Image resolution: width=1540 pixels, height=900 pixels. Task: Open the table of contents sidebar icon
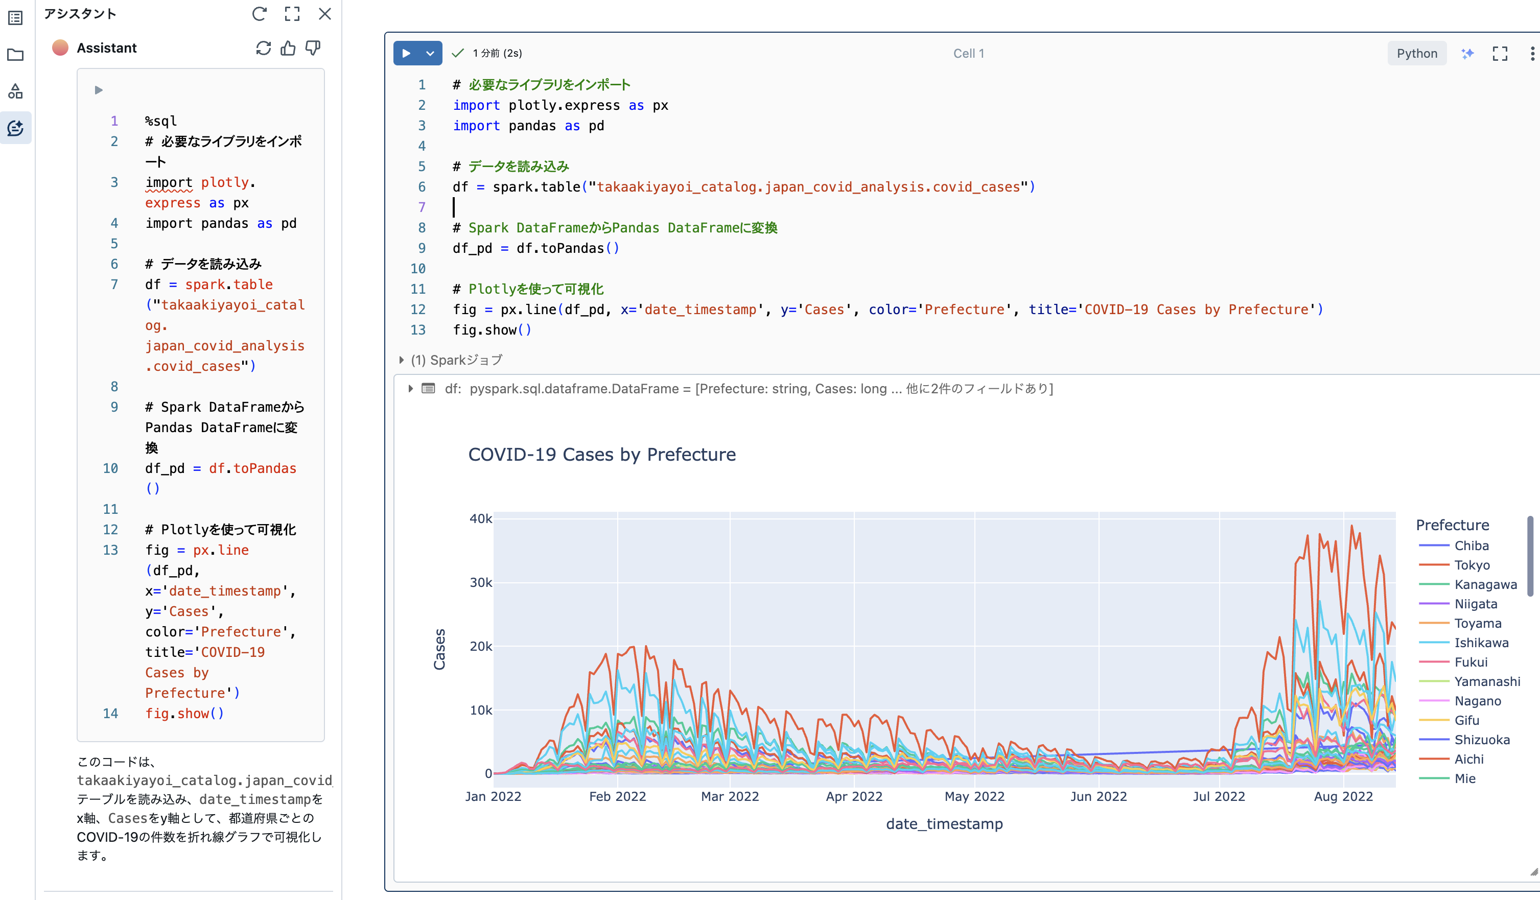point(15,18)
